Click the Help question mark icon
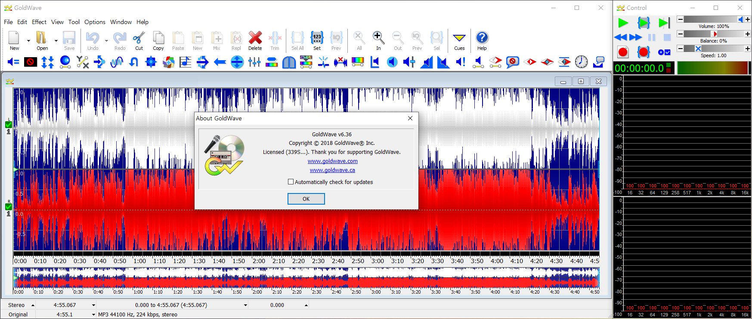Viewport: 752px width, 319px height. (x=482, y=38)
